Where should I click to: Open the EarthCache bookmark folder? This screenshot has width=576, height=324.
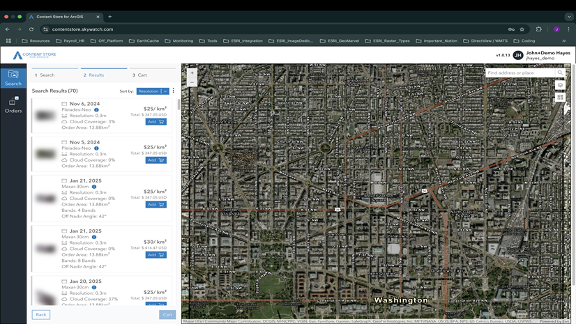144,40
